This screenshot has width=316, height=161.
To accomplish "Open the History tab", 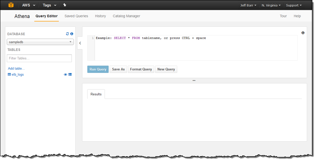I will [100, 16].
